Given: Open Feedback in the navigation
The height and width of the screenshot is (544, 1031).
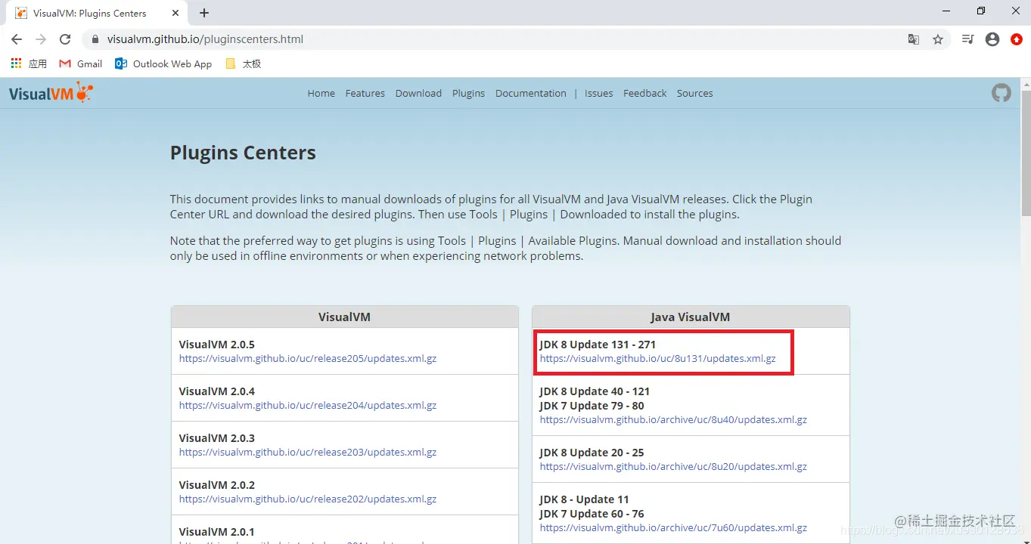Looking at the screenshot, I should point(644,93).
